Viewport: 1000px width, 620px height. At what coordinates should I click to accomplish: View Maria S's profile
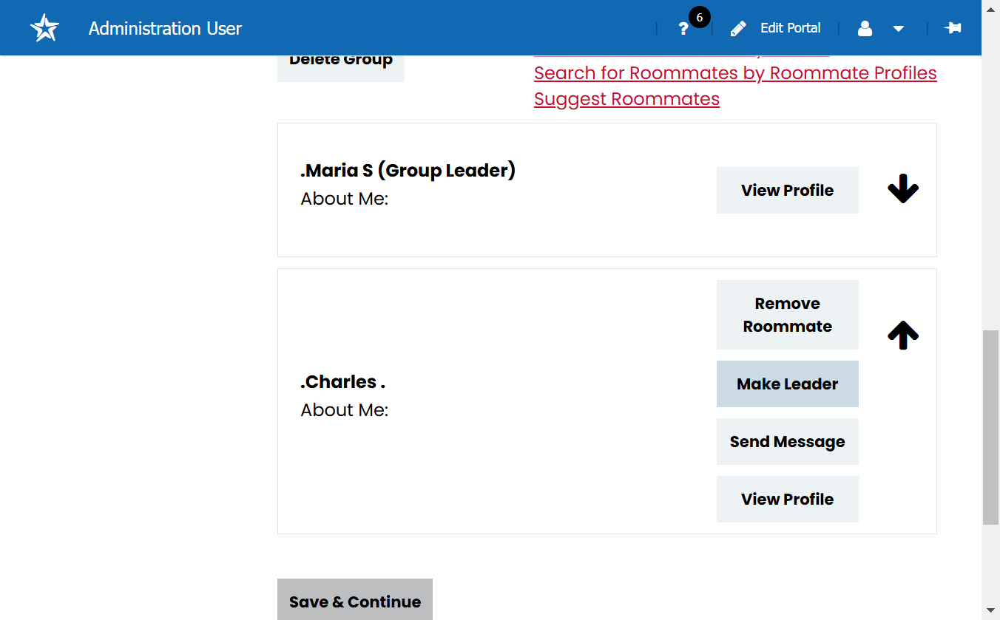click(788, 190)
